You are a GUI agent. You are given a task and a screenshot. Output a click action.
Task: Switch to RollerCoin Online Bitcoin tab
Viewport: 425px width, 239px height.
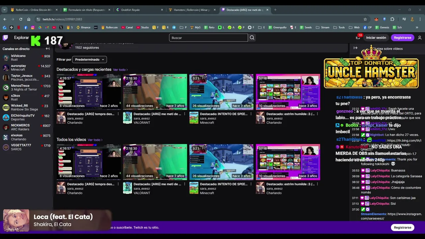pyautogui.click(x=34, y=10)
